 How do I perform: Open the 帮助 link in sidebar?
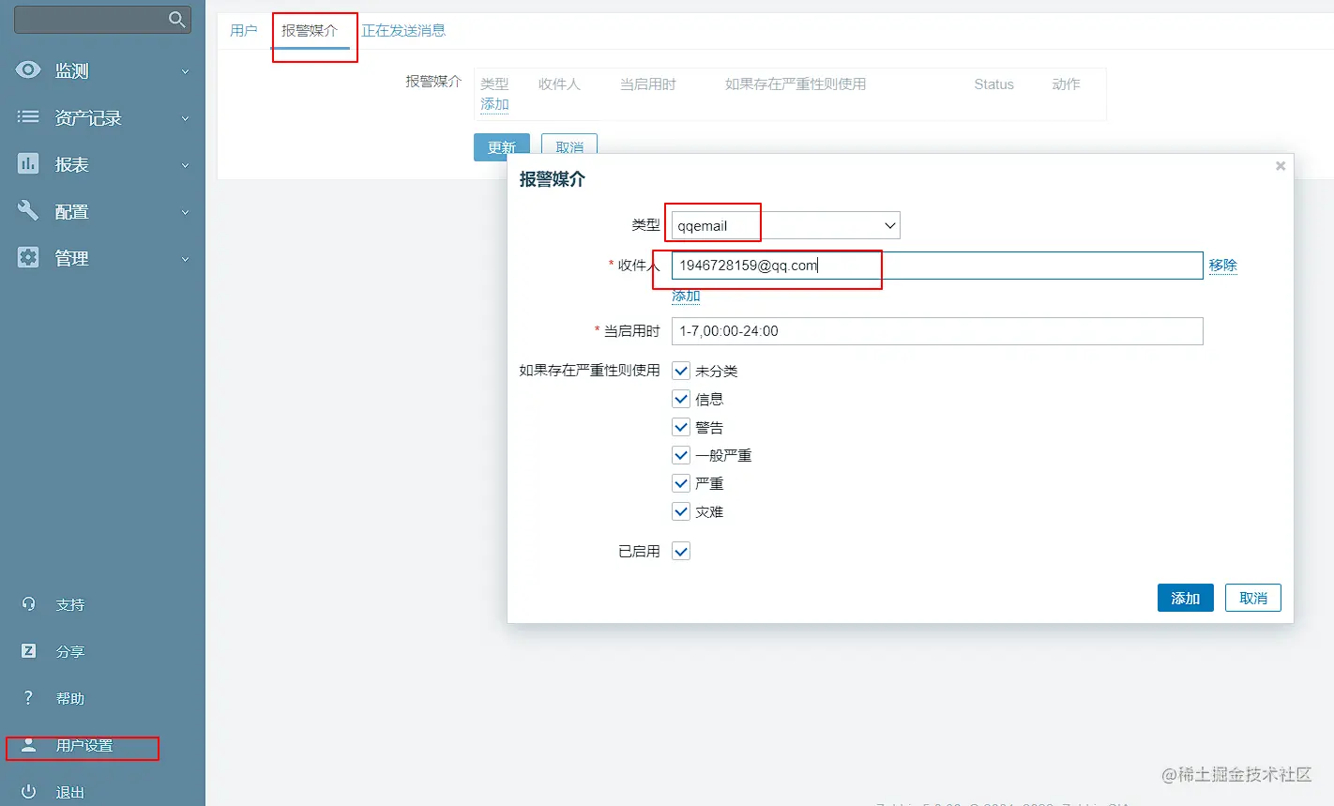click(x=70, y=699)
